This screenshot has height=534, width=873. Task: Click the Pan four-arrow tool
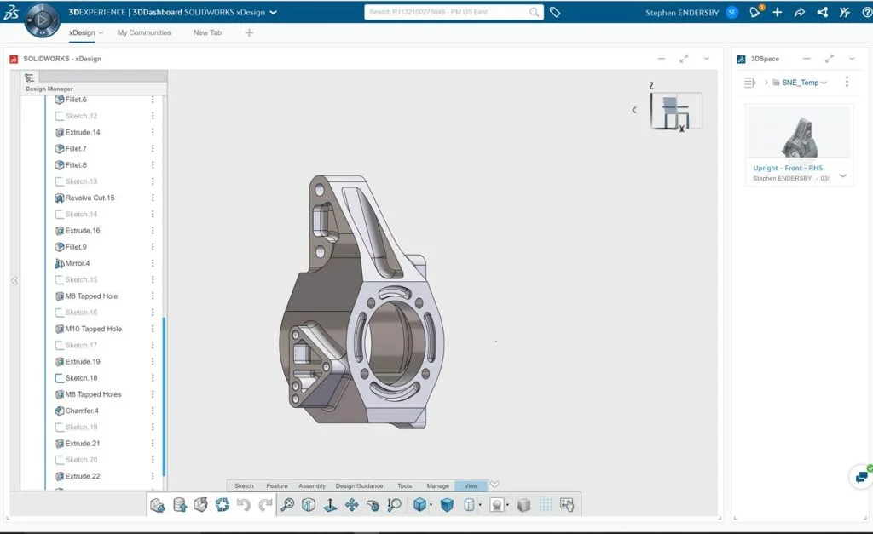pyautogui.click(x=351, y=505)
